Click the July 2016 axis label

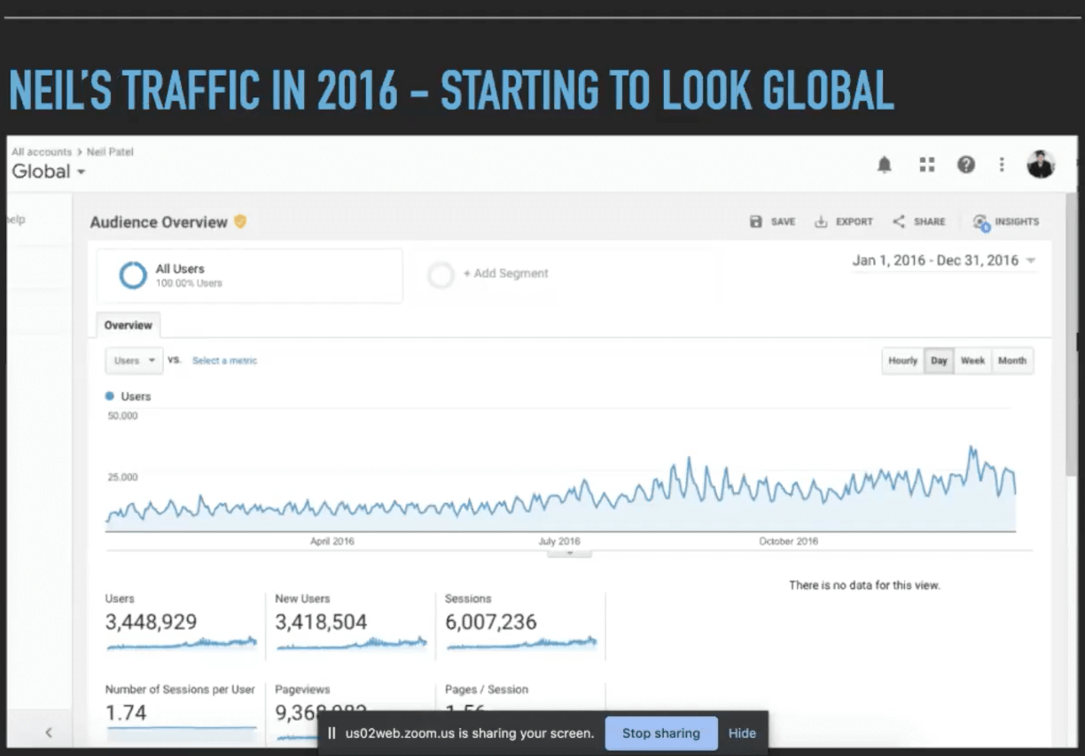559,541
